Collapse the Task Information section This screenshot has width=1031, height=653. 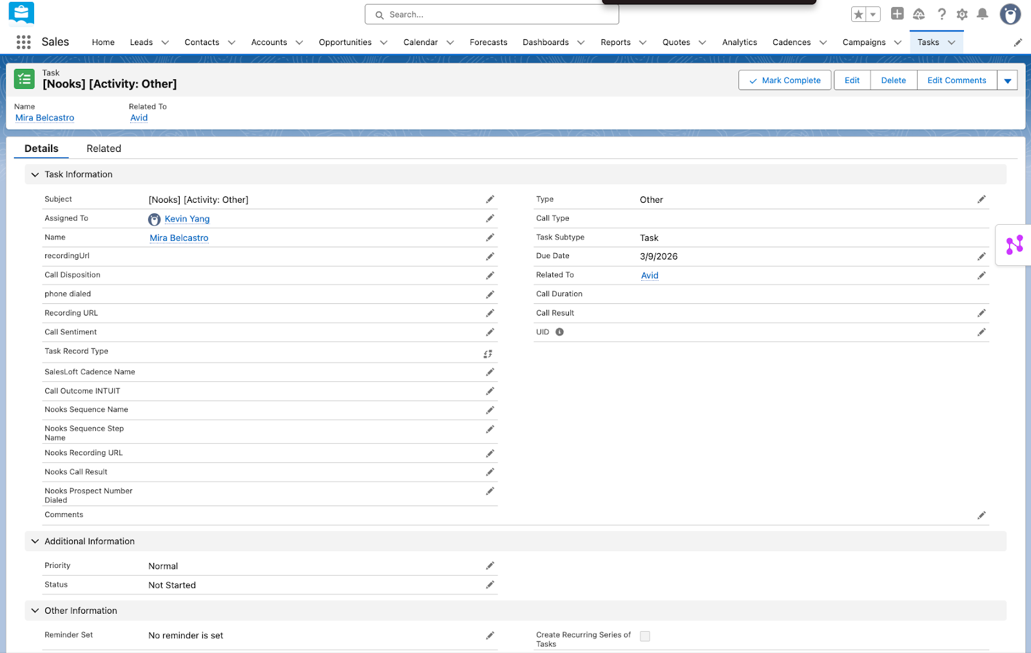(35, 175)
